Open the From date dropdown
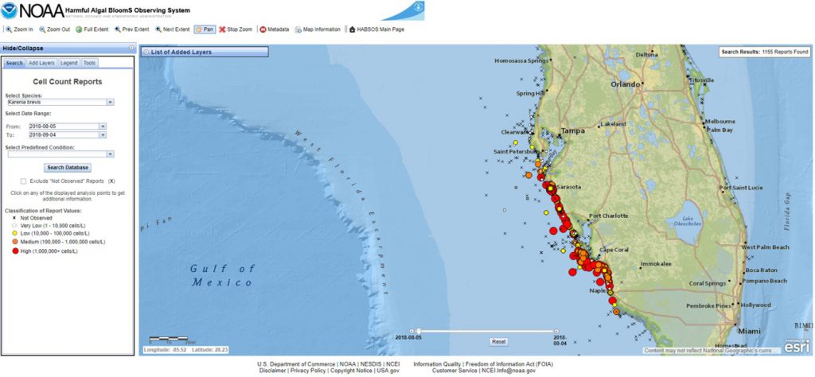This screenshot has width=815, height=377. [103, 126]
